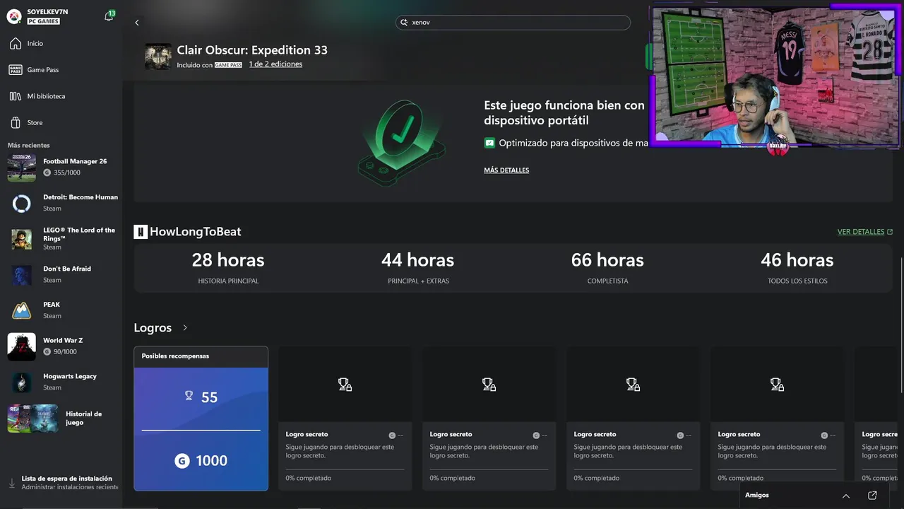
Task: Click the MÁS DETALLES link
Action: point(506,170)
